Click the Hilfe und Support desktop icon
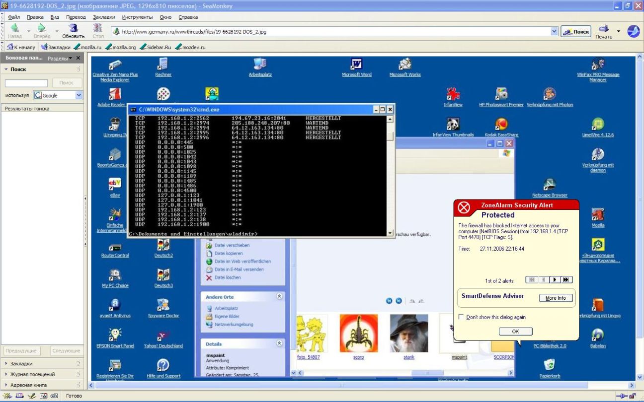The image size is (644, 402). click(163, 368)
